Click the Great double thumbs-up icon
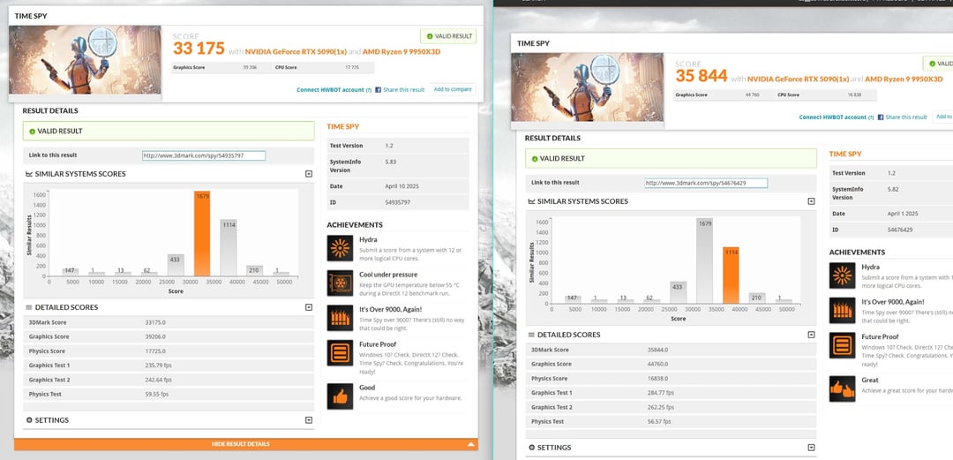Image resolution: width=953 pixels, height=460 pixels. tap(843, 388)
